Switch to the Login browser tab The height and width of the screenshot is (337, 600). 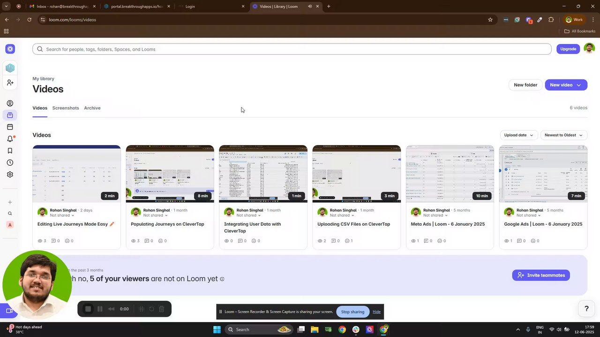pyautogui.click(x=211, y=7)
